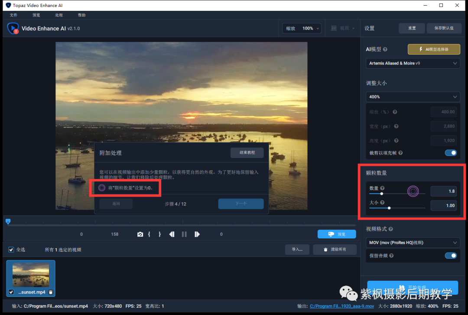Click the Video Enhance AI logo
Image resolution: width=468 pixels, height=315 pixels.
(13, 28)
